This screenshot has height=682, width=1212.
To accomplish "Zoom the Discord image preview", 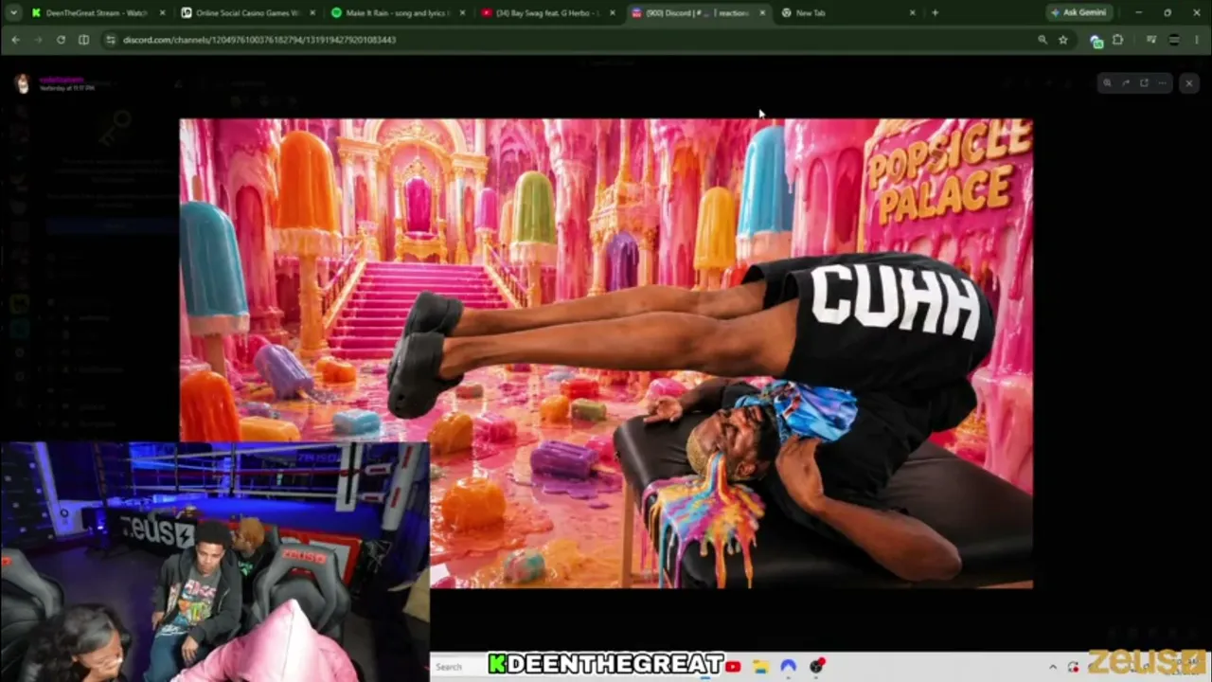I will pos(1107,83).
